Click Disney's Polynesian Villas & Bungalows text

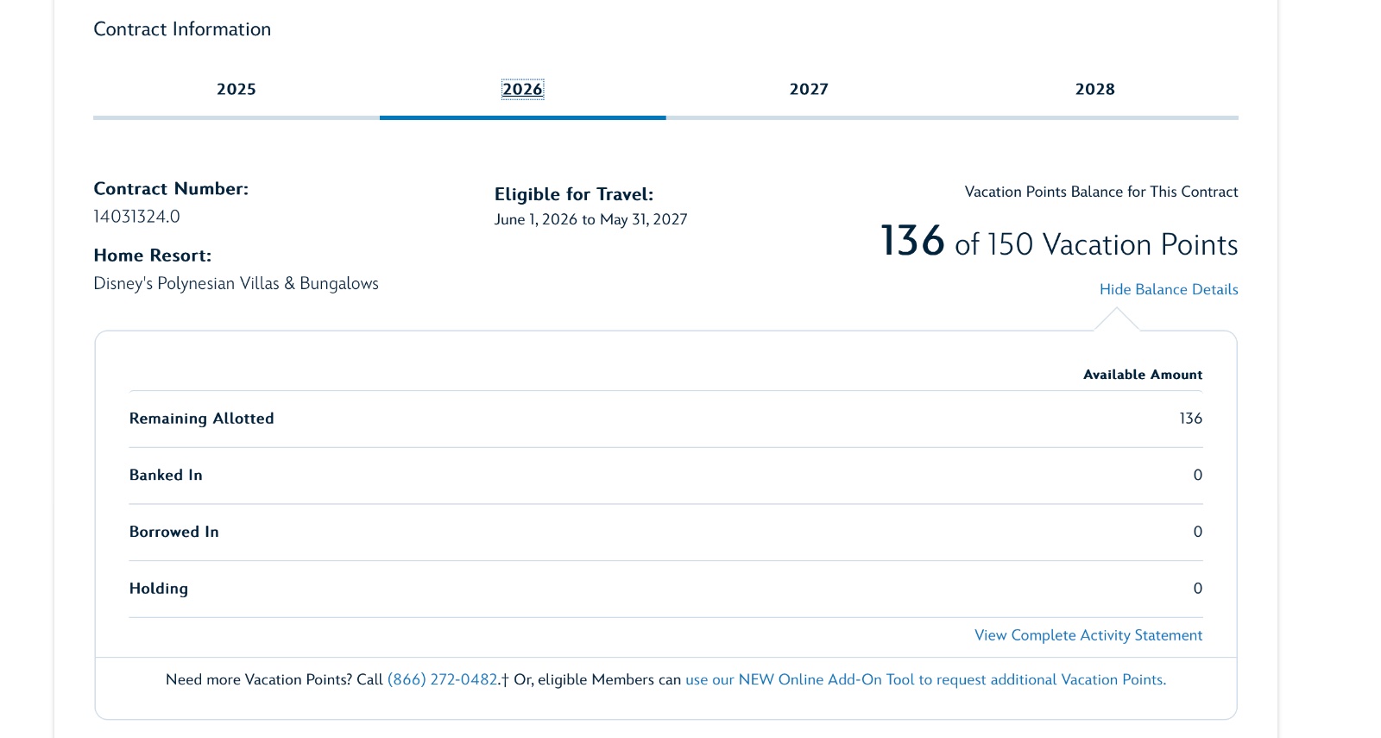click(x=236, y=284)
